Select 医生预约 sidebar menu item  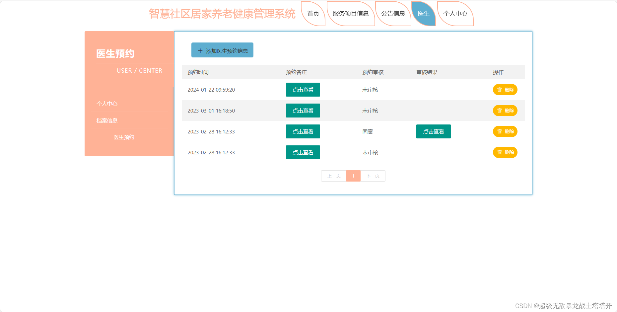124,137
